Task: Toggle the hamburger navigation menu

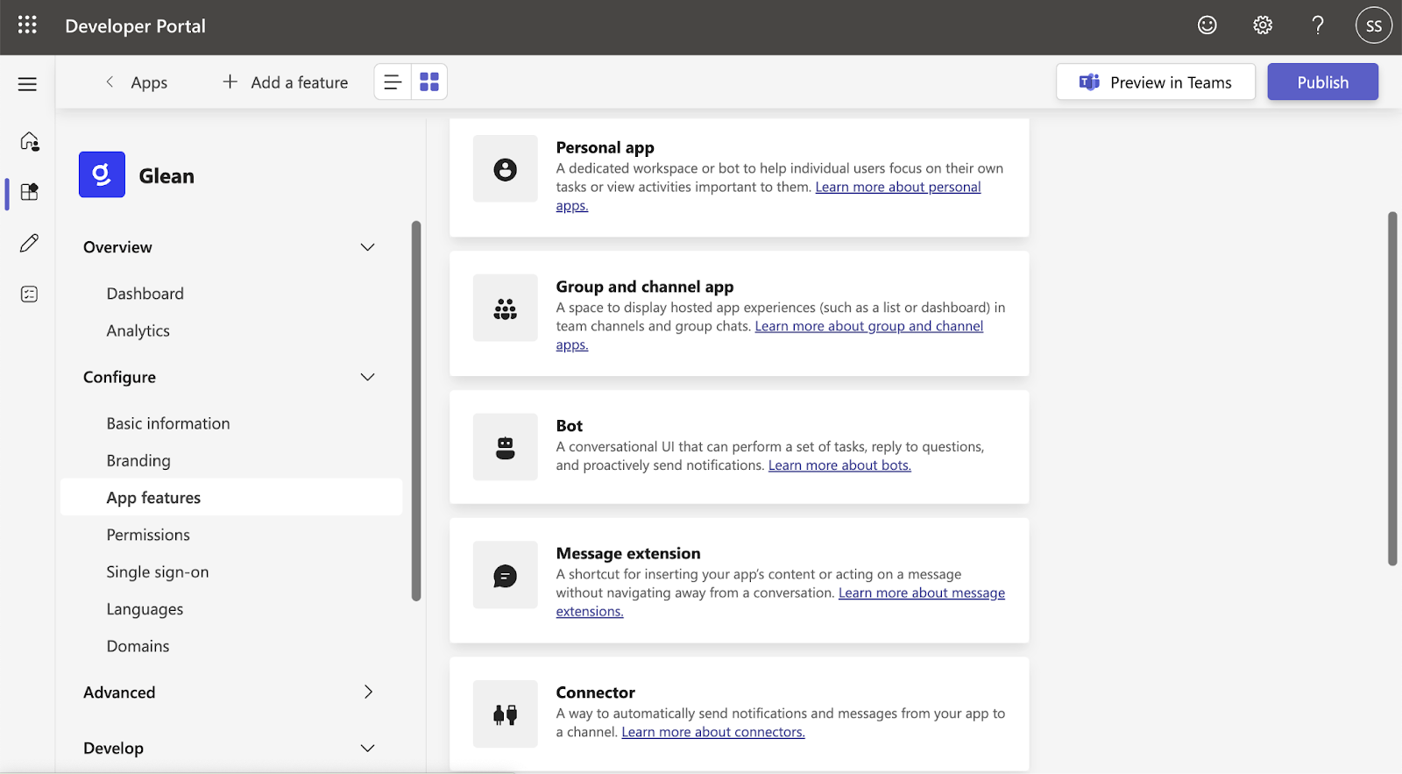Action: click(x=27, y=84)
